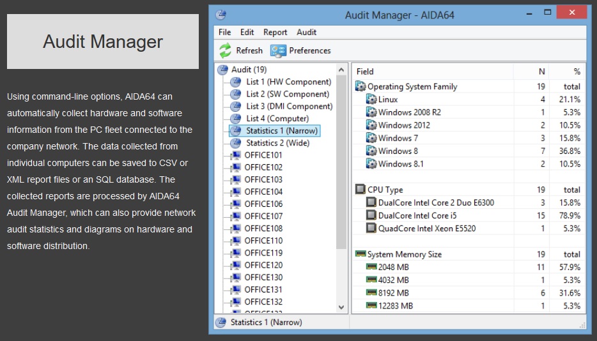Click the OFFICE103 computer icon
Viewport: 597px width, 341px height.
coord(236,179)
